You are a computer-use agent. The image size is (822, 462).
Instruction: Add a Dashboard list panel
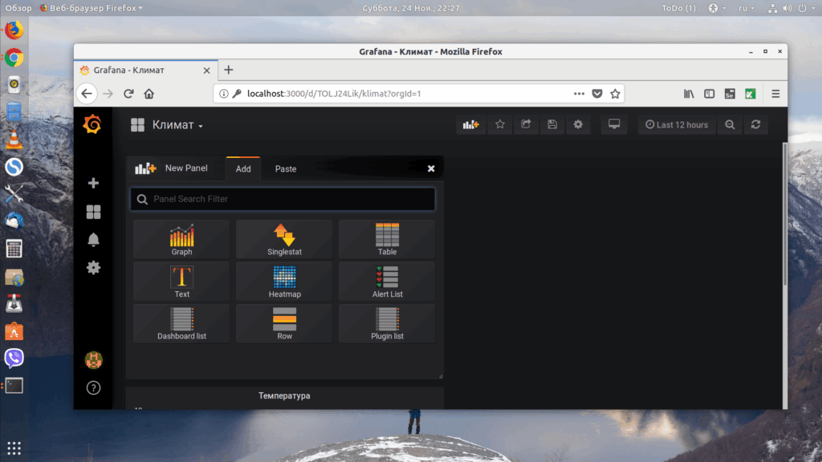pos(181,324)
